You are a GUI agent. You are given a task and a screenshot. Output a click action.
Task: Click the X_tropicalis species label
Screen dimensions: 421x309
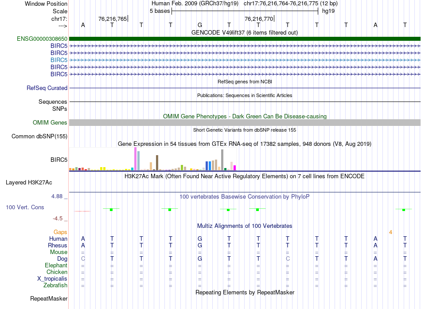click(x=52, y=279)
